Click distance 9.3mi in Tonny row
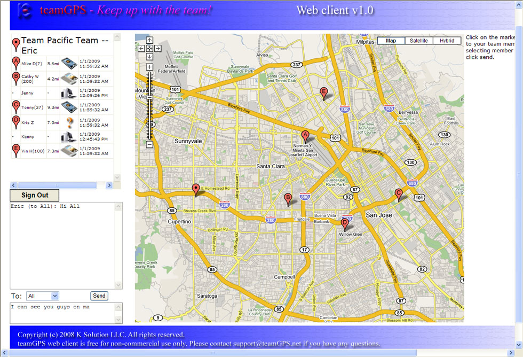The height and width of the screenshot is (357, 523). [53, 107]
